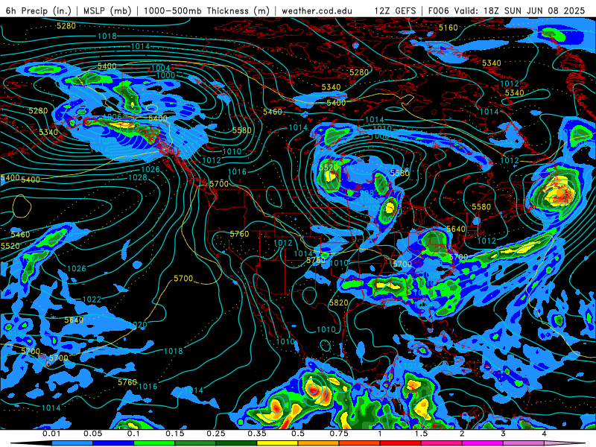Click the light blue 0.01–0.05 color bar segment
This screenshot has height=447, width=596.
(72, 443)
